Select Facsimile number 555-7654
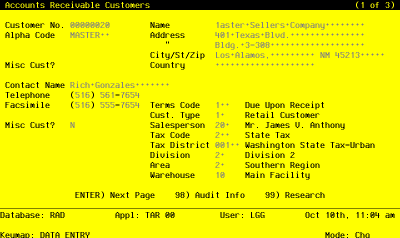 pyautogui.click(x=119, y=105)
